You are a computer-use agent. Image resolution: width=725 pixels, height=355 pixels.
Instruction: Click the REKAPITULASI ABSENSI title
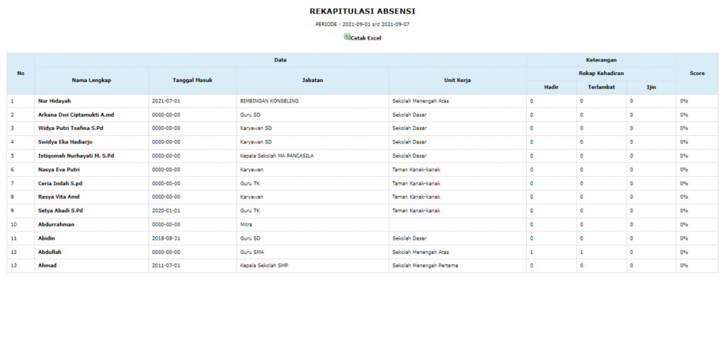362,12
